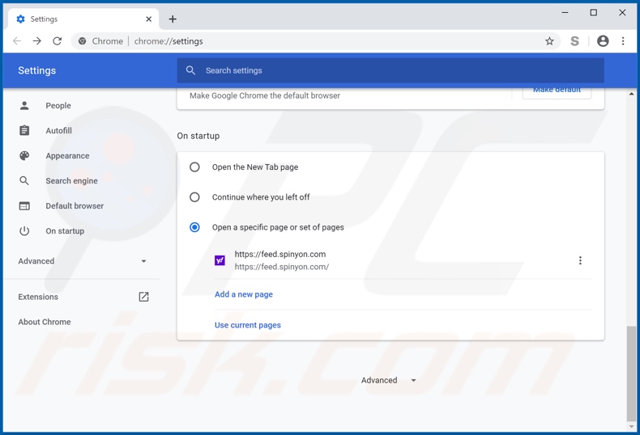The image size is (640, 435).
Task: Open the Extensions page link
Action: (x=38, y=297)
